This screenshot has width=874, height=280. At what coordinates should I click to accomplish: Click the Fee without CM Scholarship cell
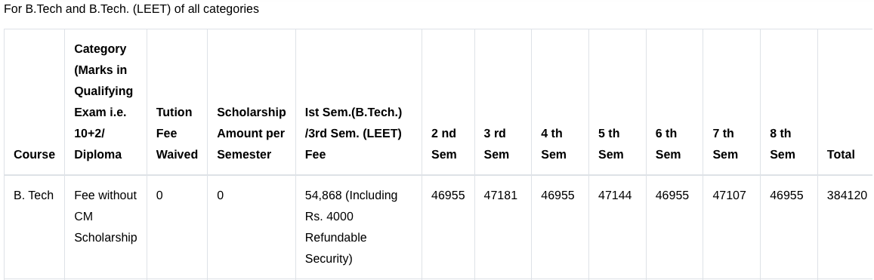[x=105, y=217]
